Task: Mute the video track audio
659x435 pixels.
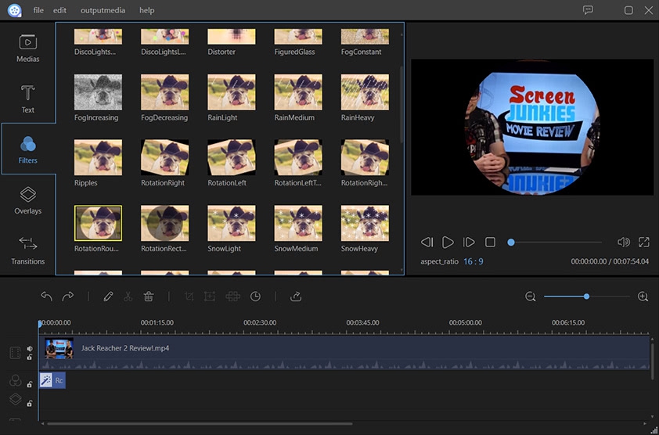Action: [30, 349]
